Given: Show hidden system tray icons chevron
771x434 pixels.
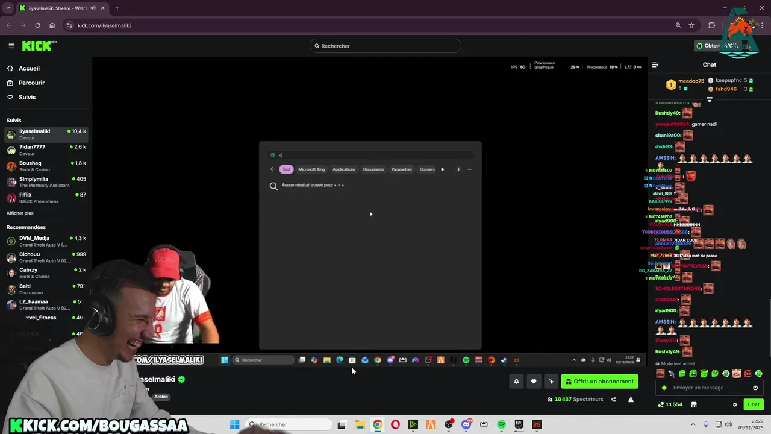Looking at the screenshot, I should 693,424.
